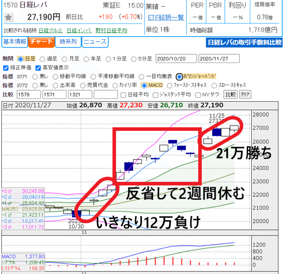The image size is (284, 274).
Task: Click the 終値 27,190 in chart header
Action: pyautogui.click(x=212, y=105)
